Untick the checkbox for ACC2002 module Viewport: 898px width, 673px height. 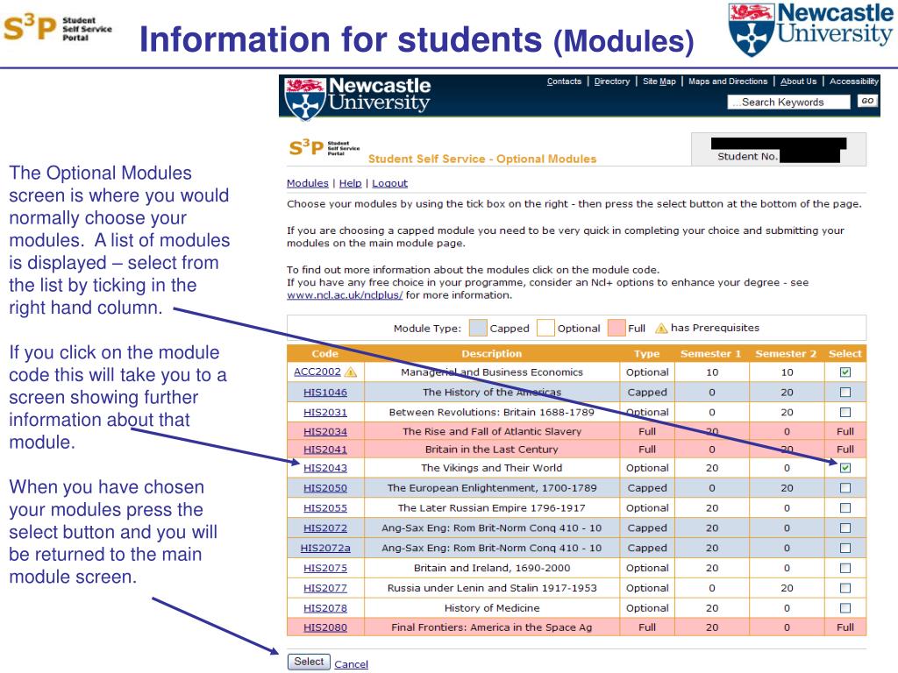(845, 372)
